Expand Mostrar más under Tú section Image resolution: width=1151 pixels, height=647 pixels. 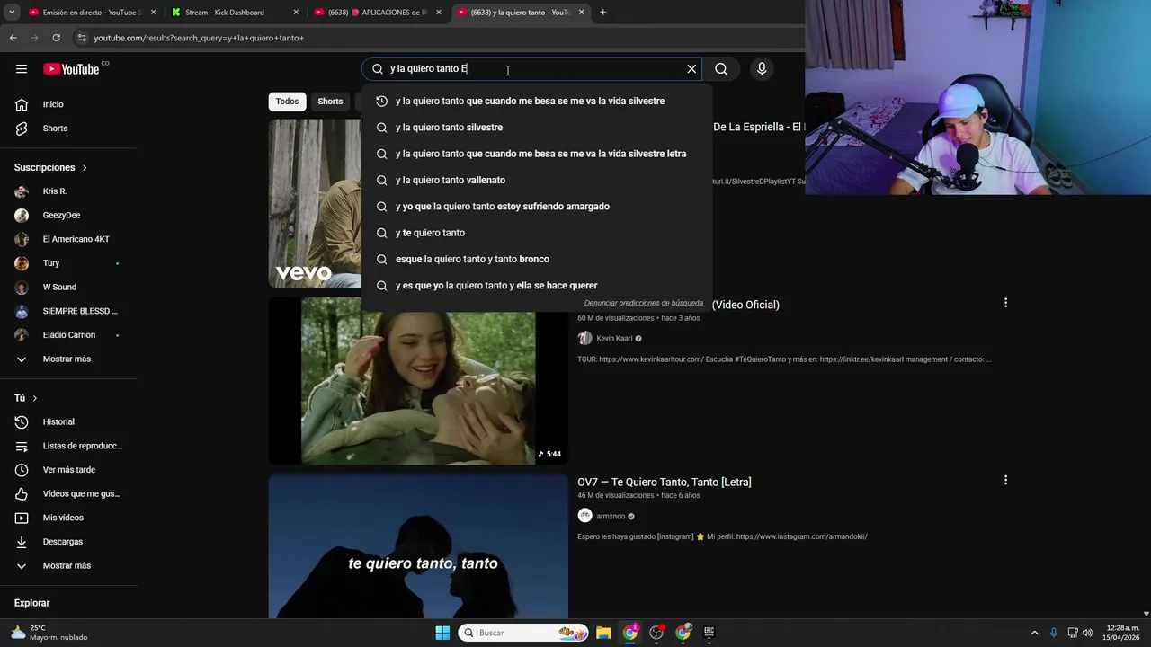click(68, 566)
